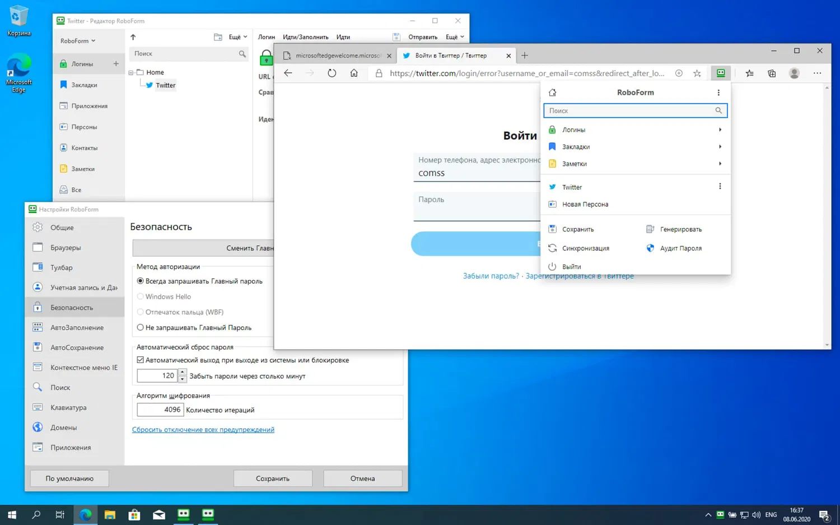Start Синхронизация in RoboForm popup
The height and width of the screenshot is (525, 840).
pyautogui.click(x=578, y=248)
